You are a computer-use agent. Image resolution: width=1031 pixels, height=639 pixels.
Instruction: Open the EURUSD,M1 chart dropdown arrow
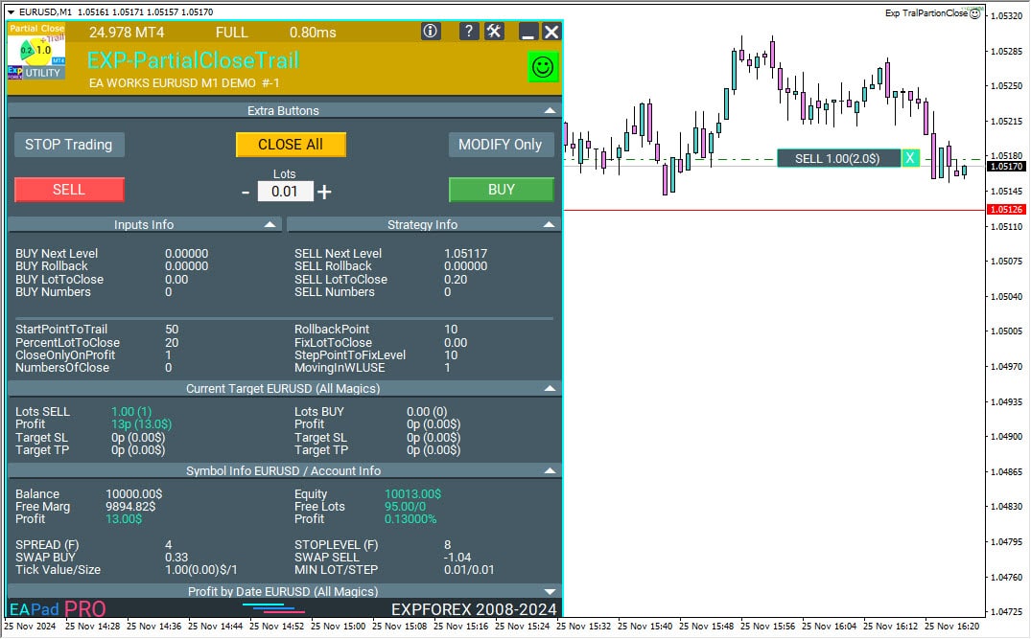point(11,11)
